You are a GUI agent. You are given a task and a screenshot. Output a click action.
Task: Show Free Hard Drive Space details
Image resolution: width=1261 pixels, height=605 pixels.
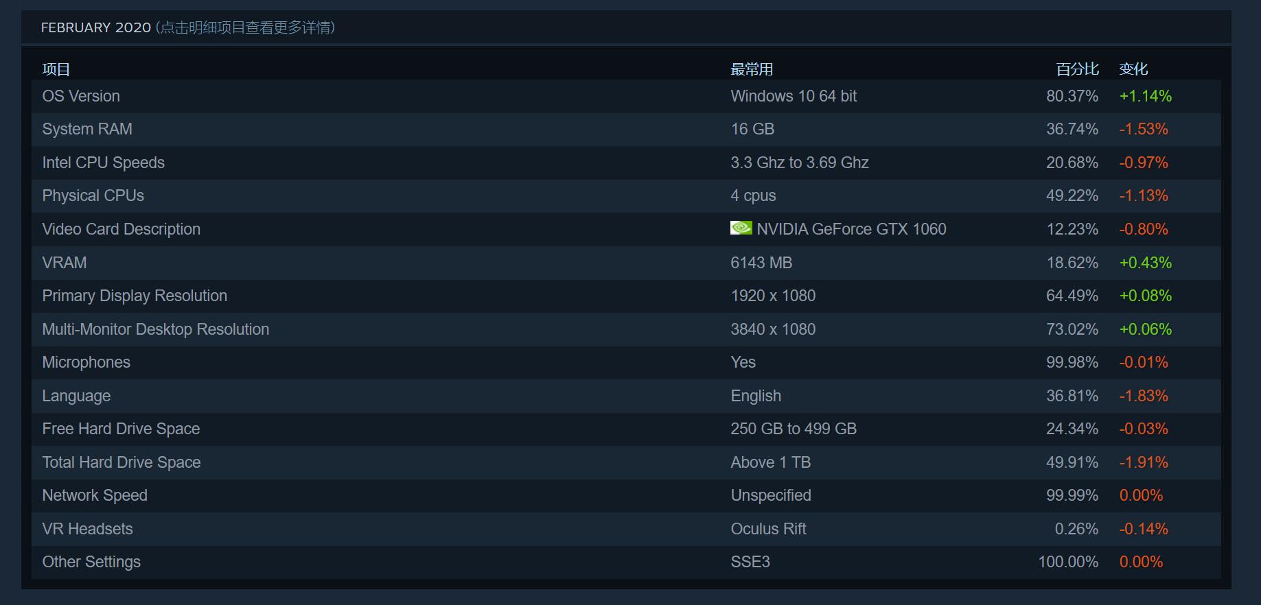(x=122, y=429)
